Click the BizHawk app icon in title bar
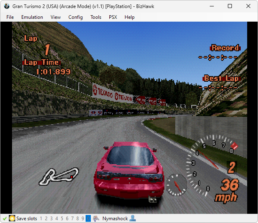 pyautogui.click(x=7, y=6)
